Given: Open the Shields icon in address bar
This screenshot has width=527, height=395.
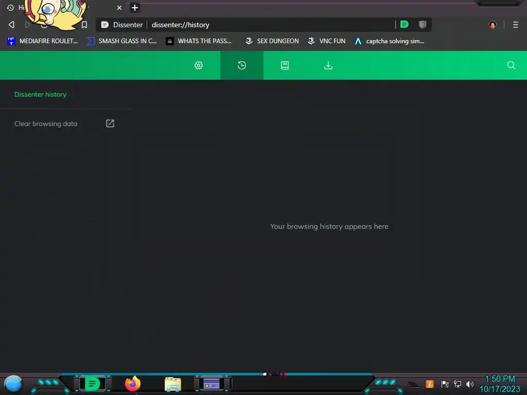Looking at the screenshot, I should coord(423,24).
